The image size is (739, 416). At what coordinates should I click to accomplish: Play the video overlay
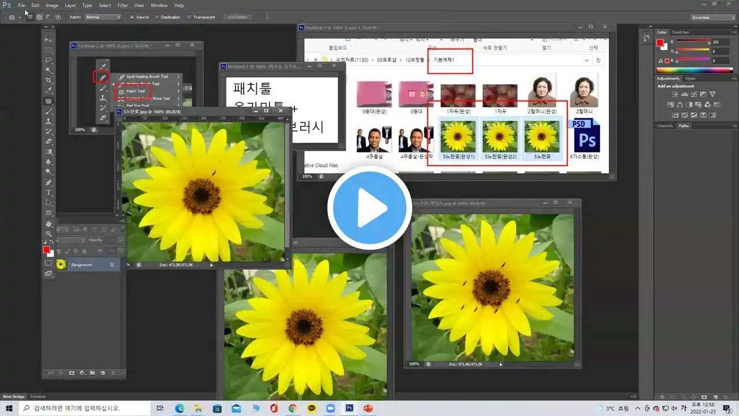(369, 209)
